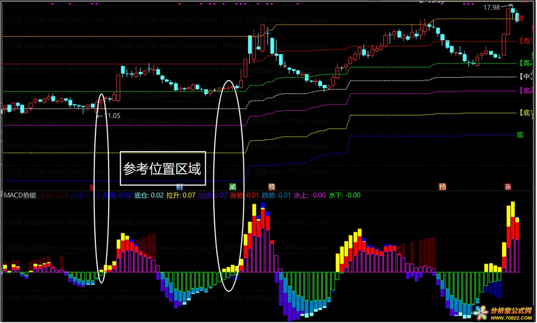Viewport: 537px width, 323px height.
Task: Select the MACD势能 indicator title
Action: pos(20,195)
